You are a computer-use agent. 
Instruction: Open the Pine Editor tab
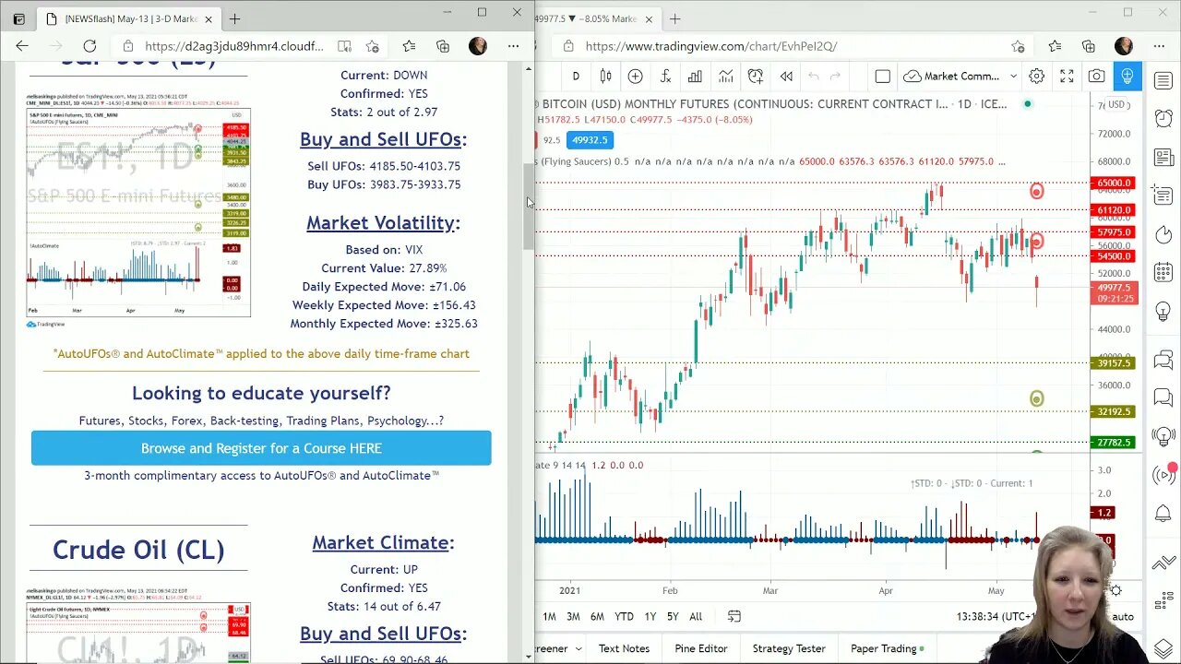tap(701, 648)
